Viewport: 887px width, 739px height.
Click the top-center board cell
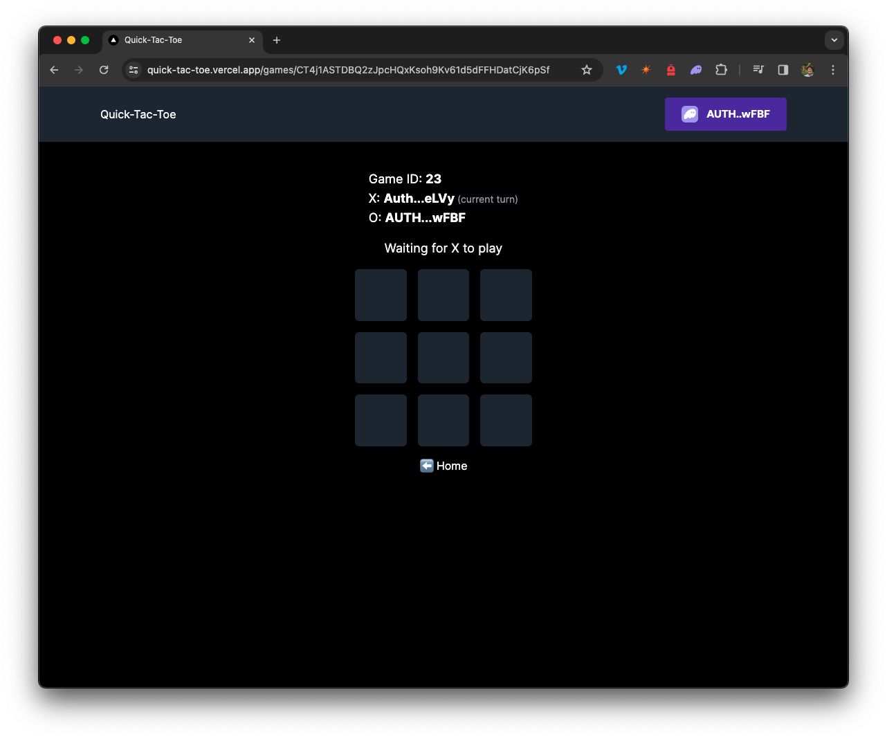[x=443, y=295]
